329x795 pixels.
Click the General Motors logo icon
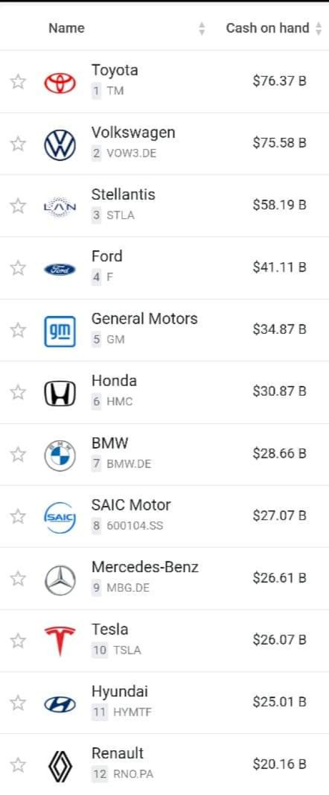tap(60, 331)
